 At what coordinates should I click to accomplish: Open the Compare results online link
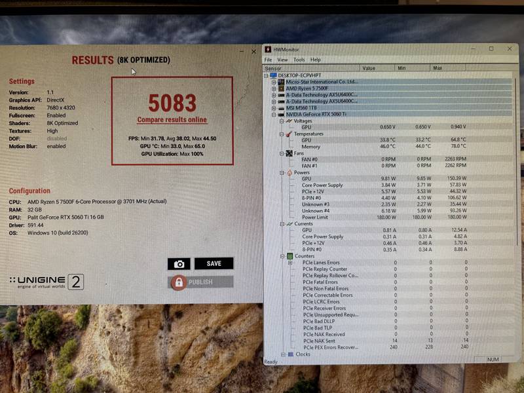point(172,120)
